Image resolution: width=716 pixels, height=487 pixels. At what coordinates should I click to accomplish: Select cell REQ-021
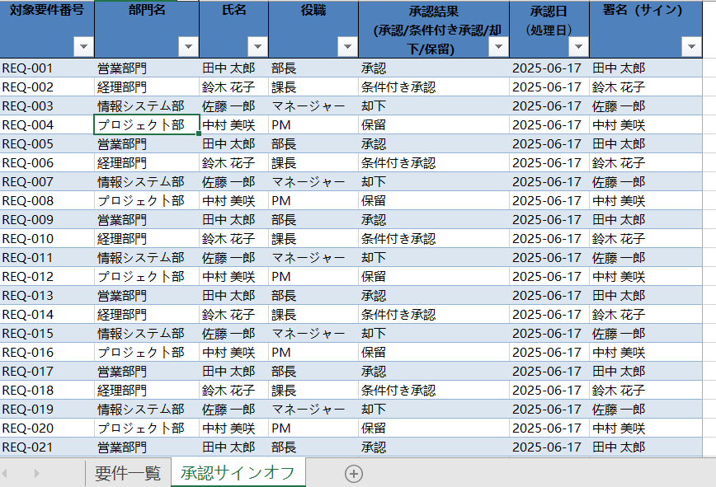click(x=47, y=447)
